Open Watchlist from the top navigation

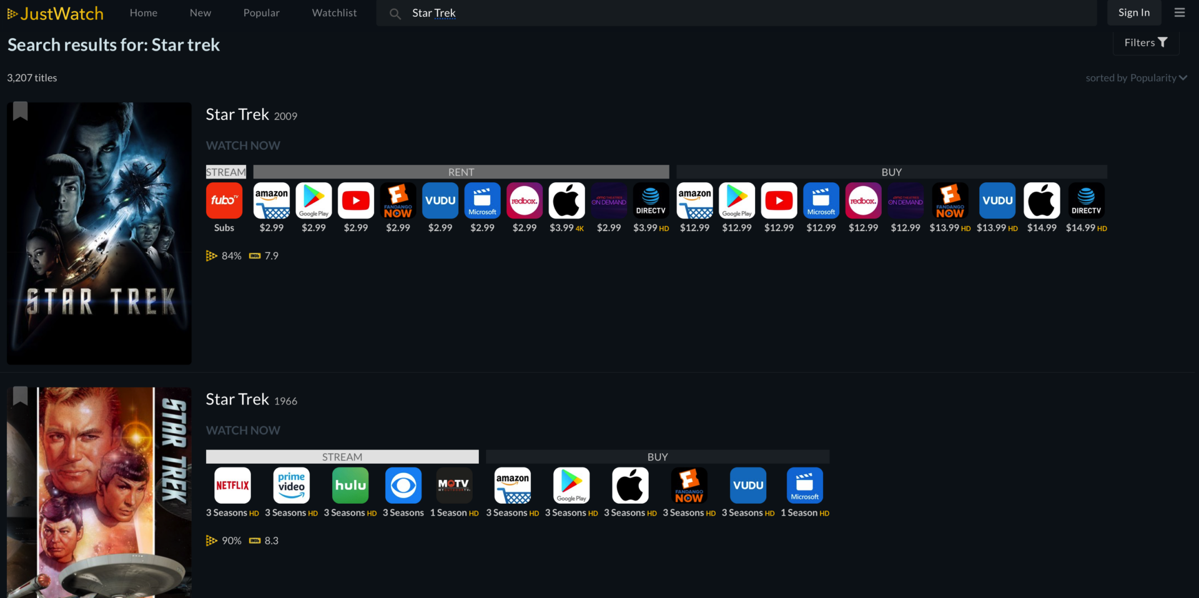coord(335,12)
